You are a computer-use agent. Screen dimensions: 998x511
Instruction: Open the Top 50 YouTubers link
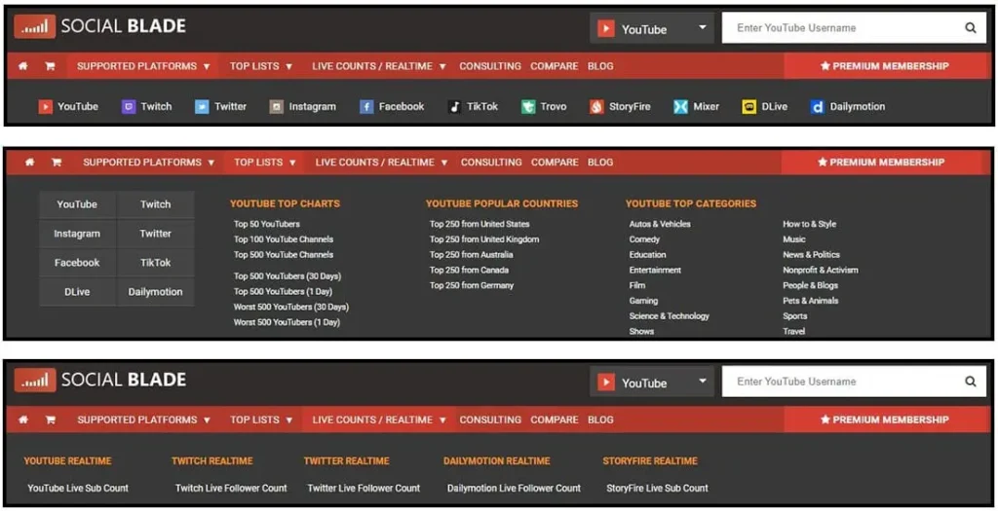267,224
